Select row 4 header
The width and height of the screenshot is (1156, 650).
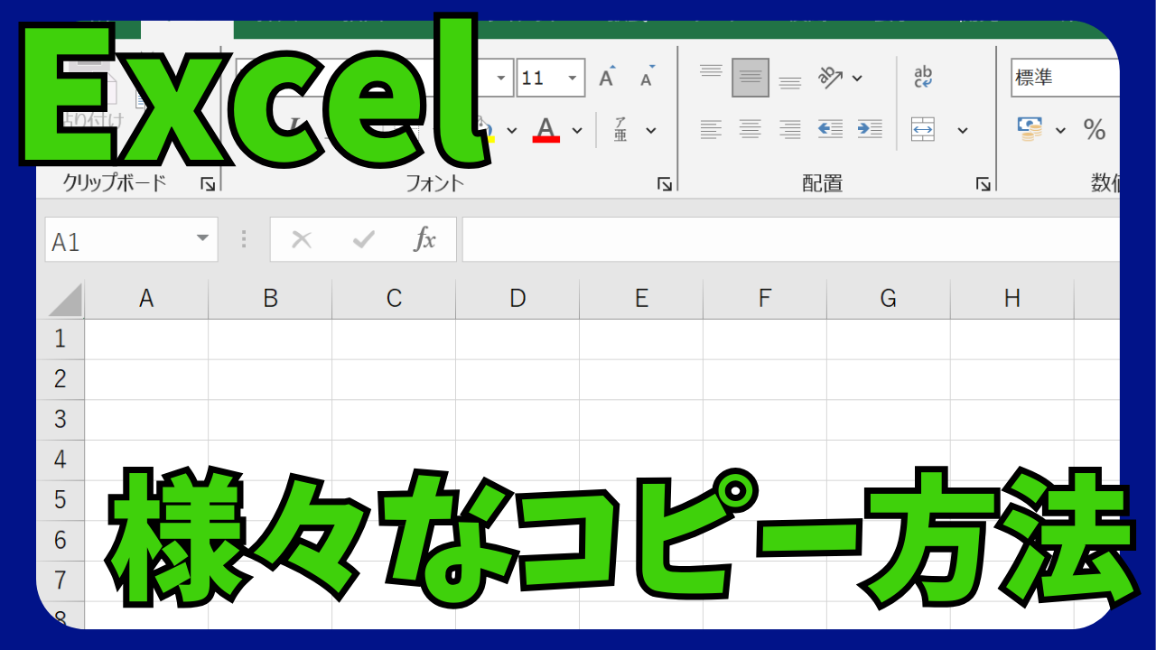tap(61, 460)
